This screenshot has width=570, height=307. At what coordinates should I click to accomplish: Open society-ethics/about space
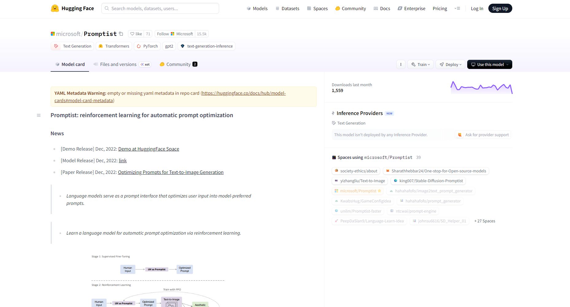[x=356, y=171]
